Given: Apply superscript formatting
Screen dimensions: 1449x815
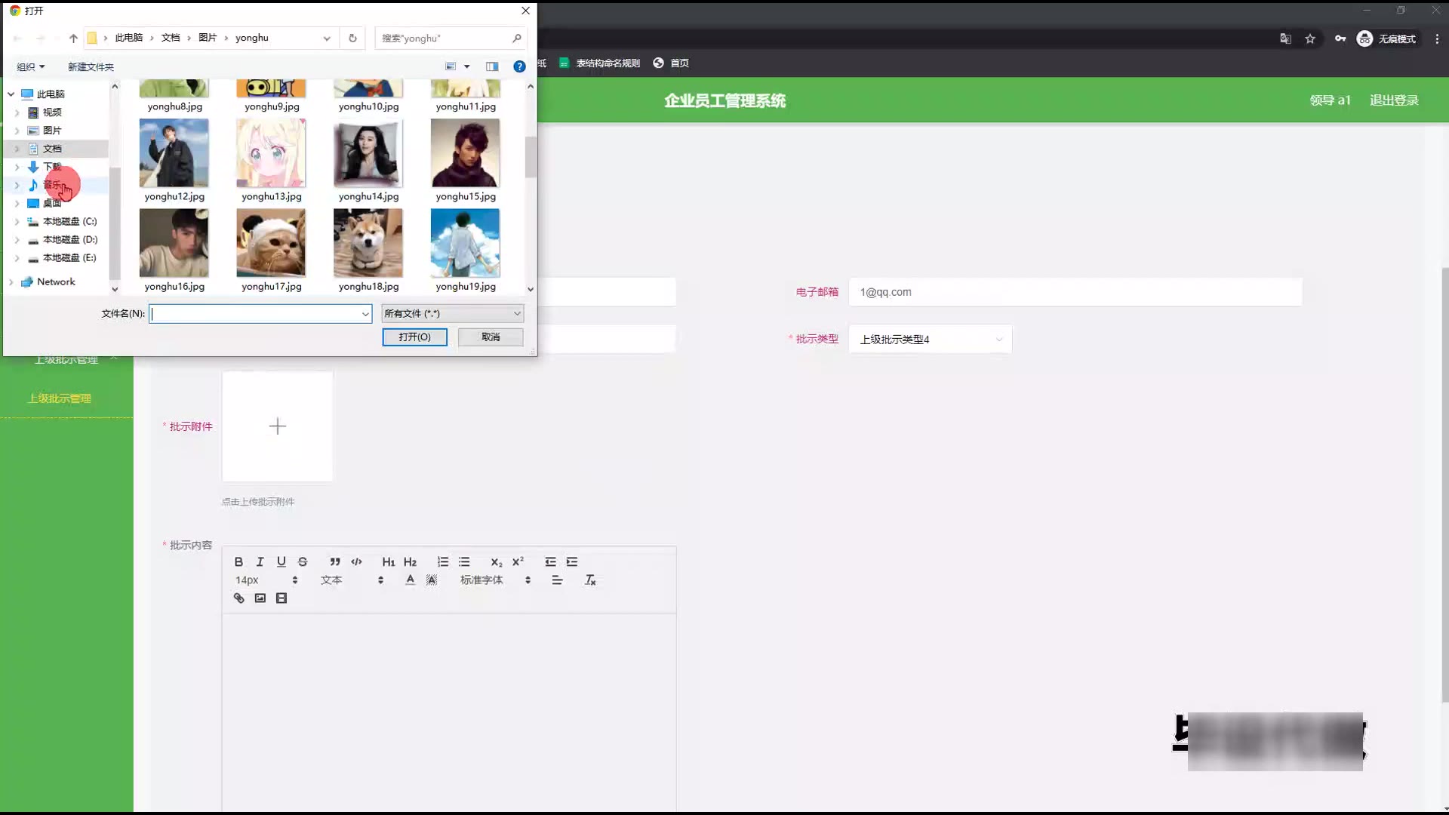Looking at the screenshot, I should point(518,561).
